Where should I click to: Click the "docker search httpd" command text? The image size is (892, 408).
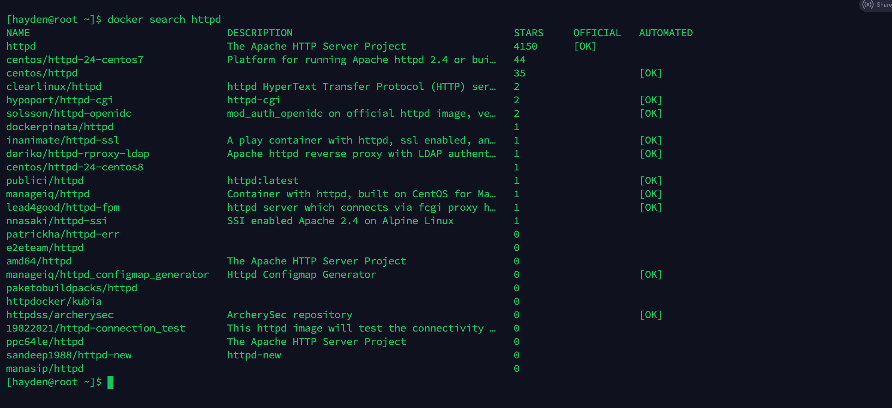click(164, 20)
